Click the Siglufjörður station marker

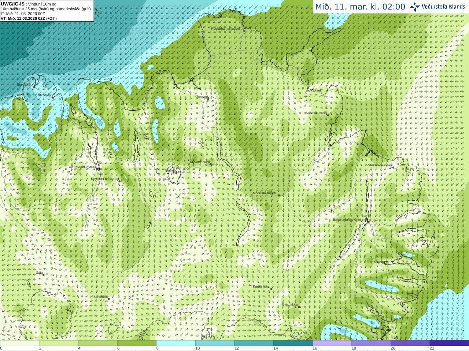[x=35, y=86]
